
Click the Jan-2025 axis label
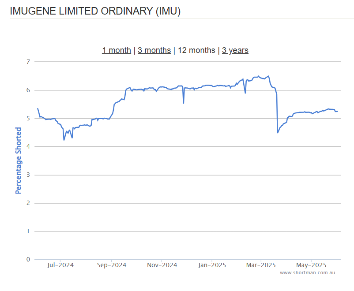[212, 265]
